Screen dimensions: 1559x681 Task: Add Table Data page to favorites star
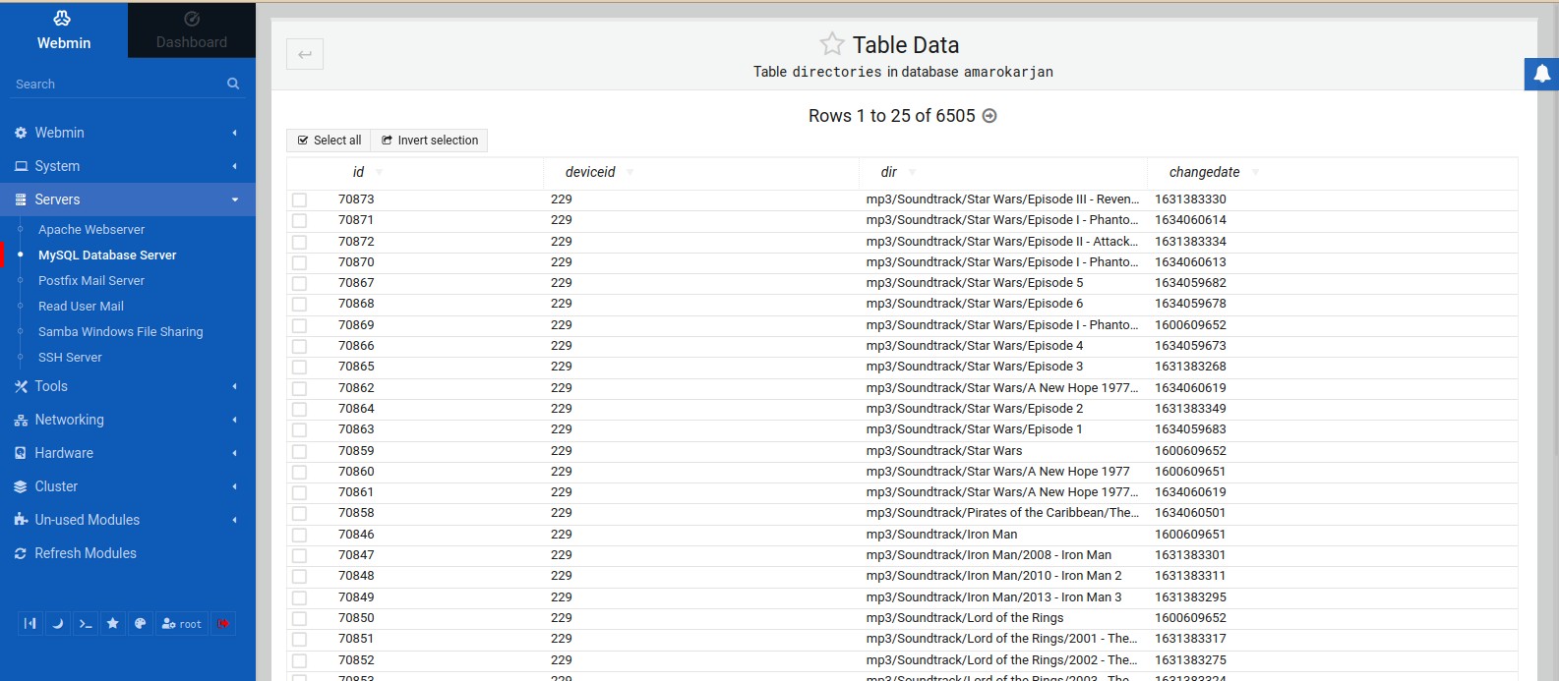tap(832, 44)
